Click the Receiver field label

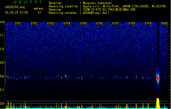55,10
